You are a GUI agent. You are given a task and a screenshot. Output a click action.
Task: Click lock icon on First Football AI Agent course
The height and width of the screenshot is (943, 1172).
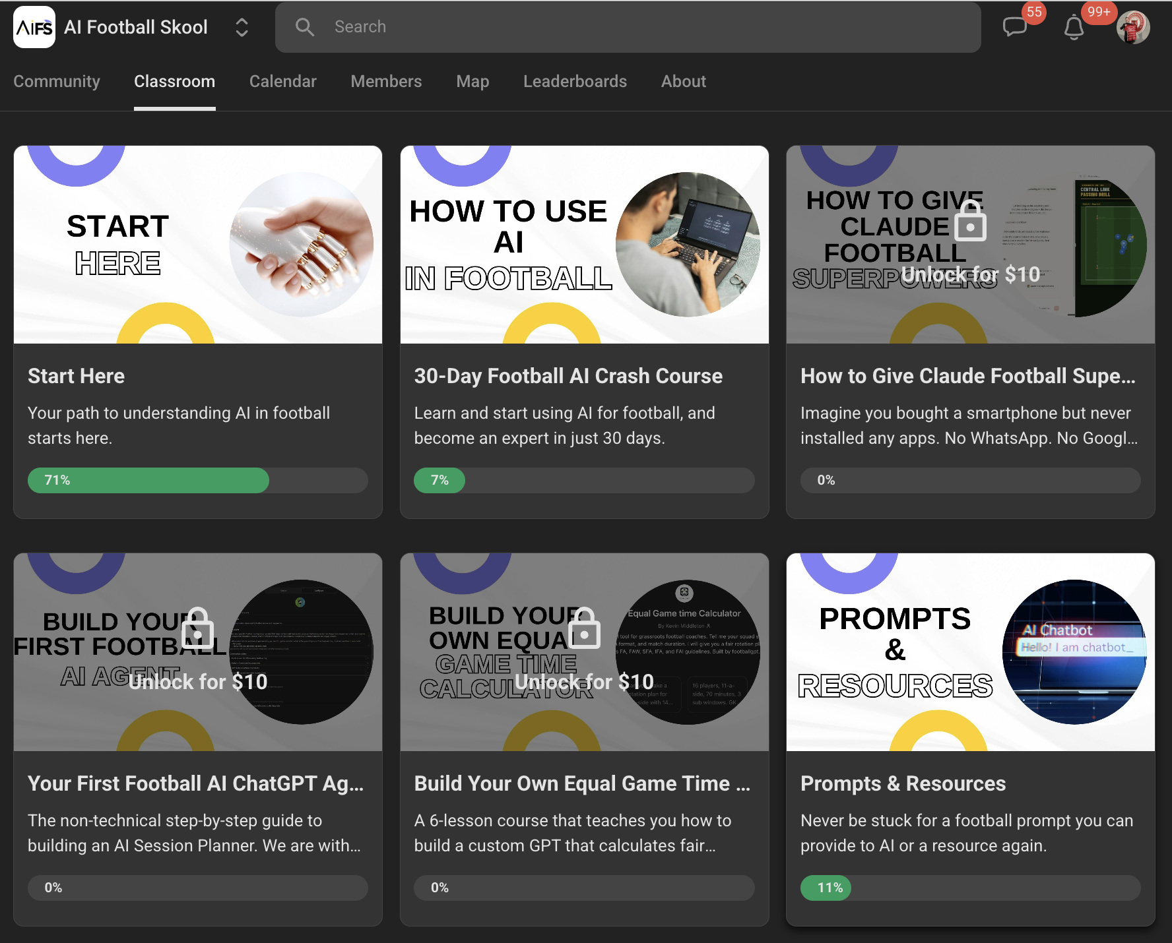[x=197, y=628]
